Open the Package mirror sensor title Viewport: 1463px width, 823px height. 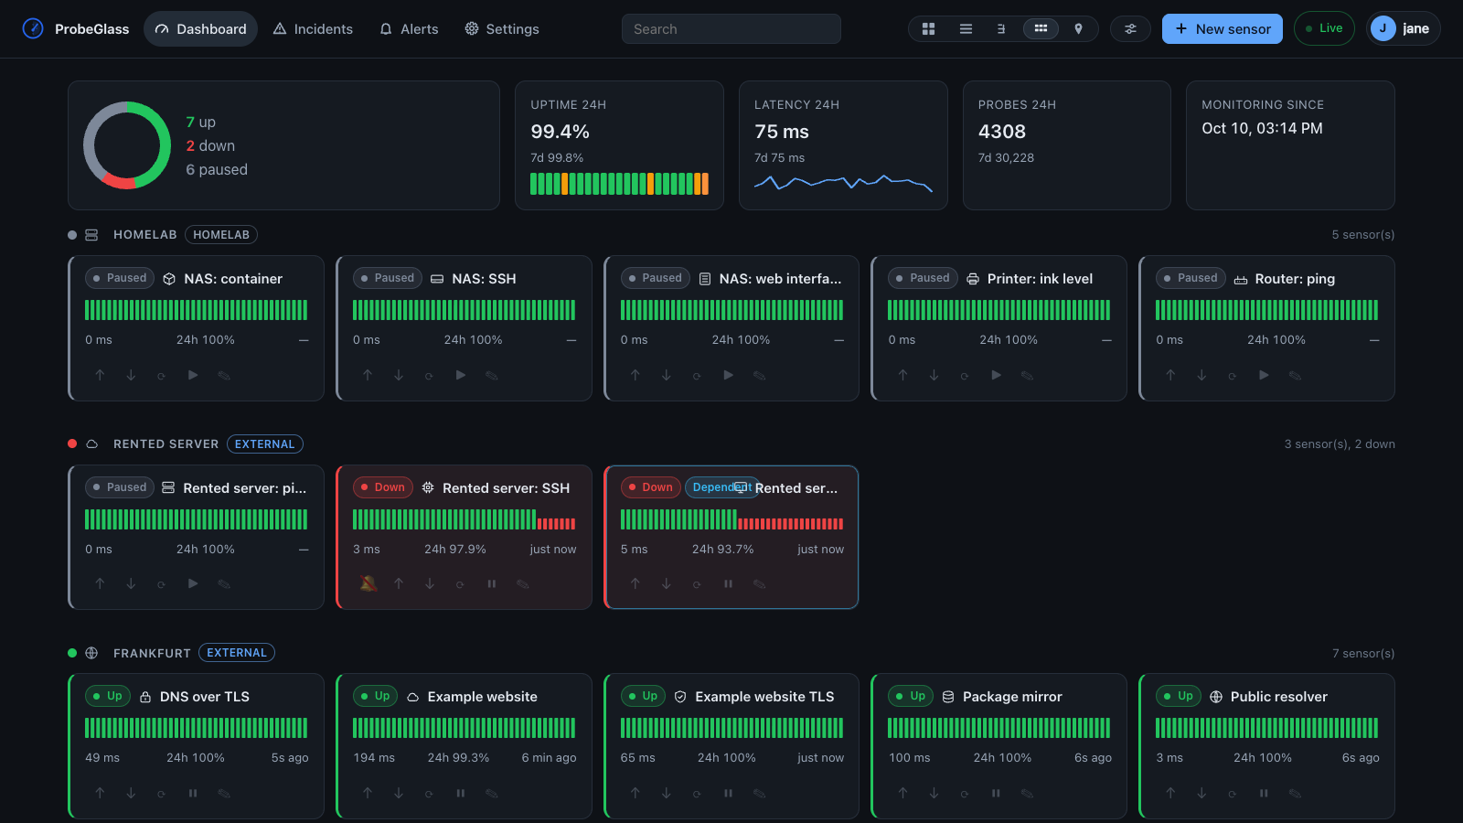(1012, 697)
